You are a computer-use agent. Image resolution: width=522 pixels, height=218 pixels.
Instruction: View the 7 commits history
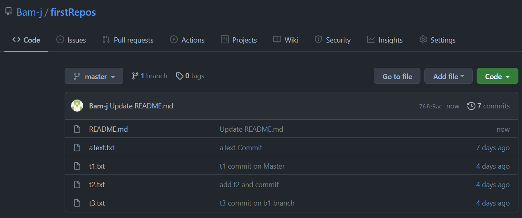tap(489, 106)
